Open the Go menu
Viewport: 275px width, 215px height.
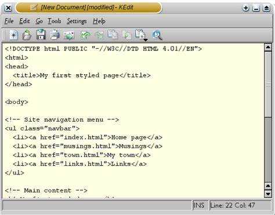coord(39,21)
